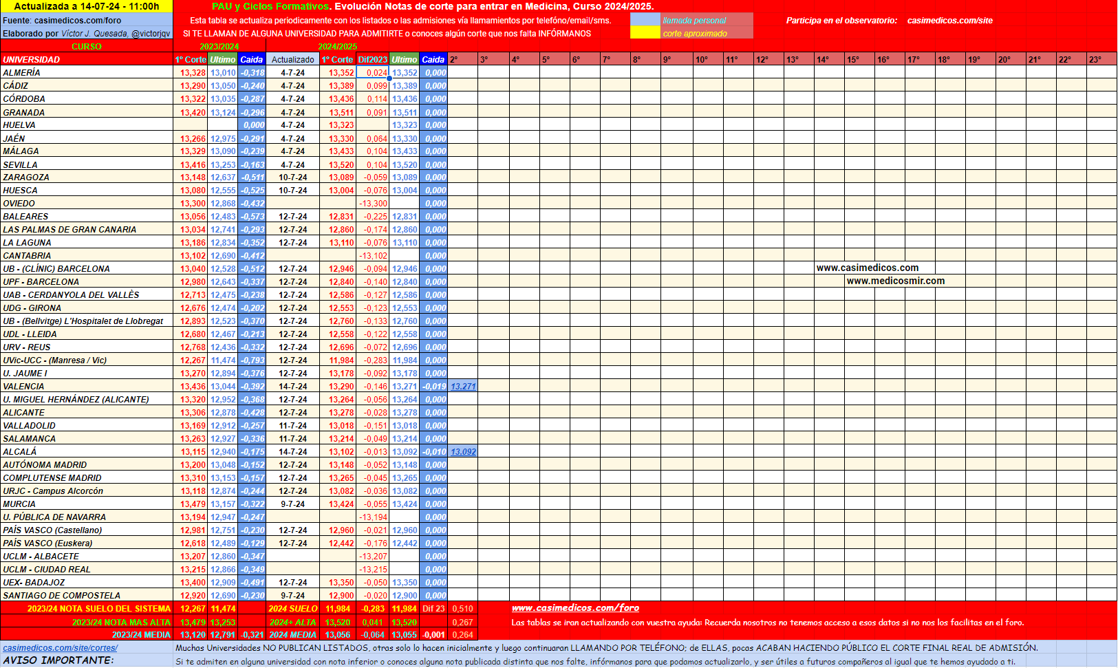Image resolution: width=1118 pixels, height=668 pixels.
Task: Click the www.medicosmir.com text
Action: [896, 281]
